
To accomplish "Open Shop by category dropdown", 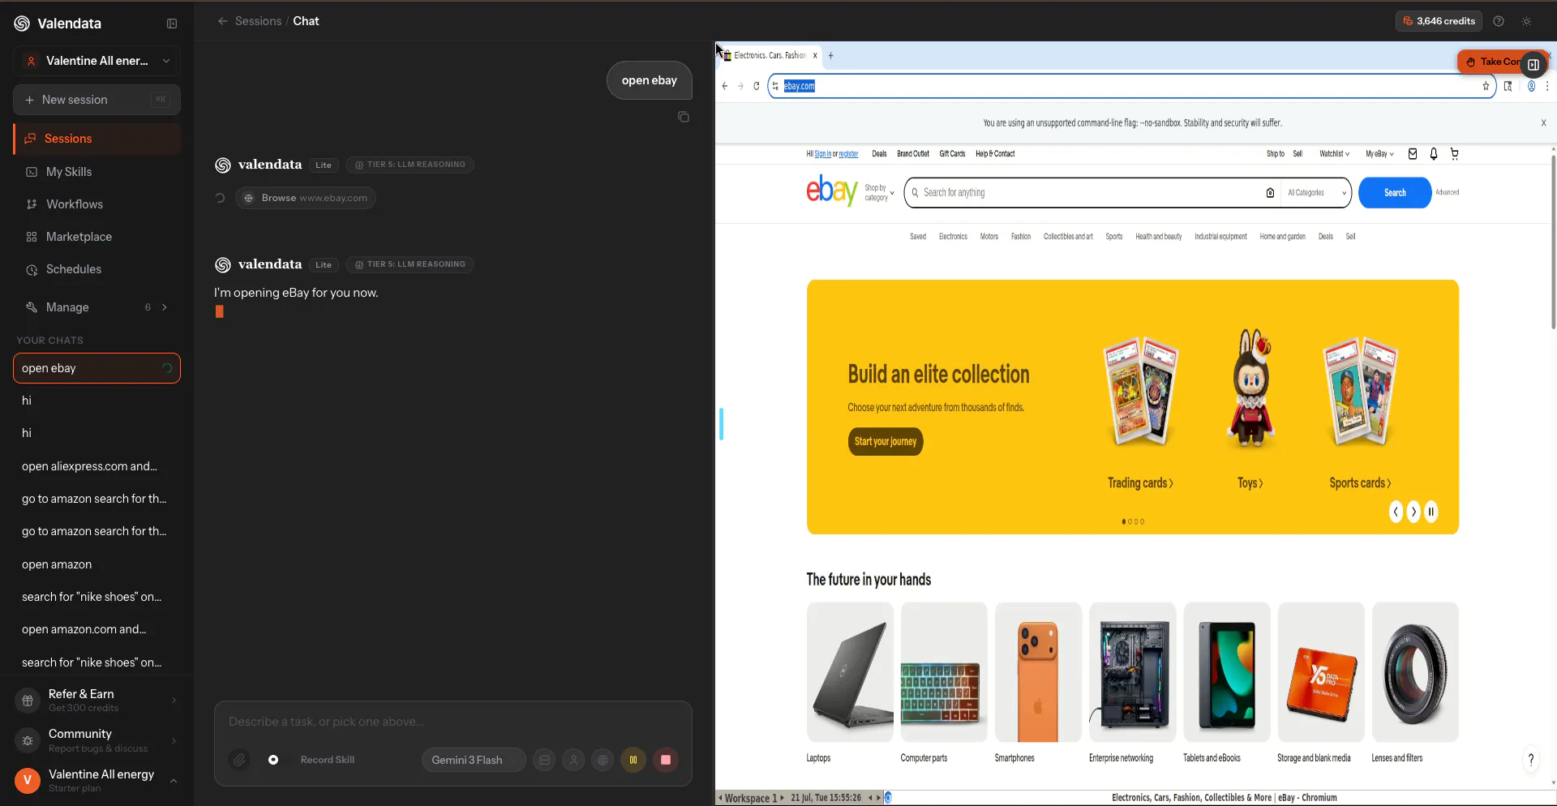I will 879,193.
